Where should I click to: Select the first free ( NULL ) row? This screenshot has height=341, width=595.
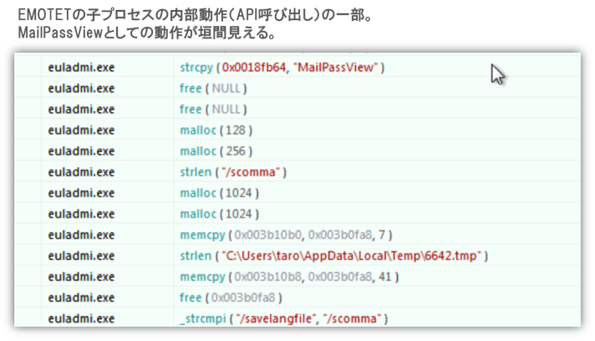pyautogui.click(x=214, y=88)
